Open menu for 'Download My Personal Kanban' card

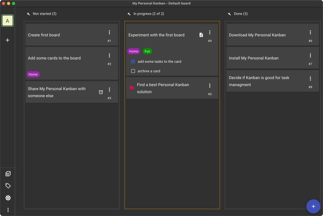point(310,32)
